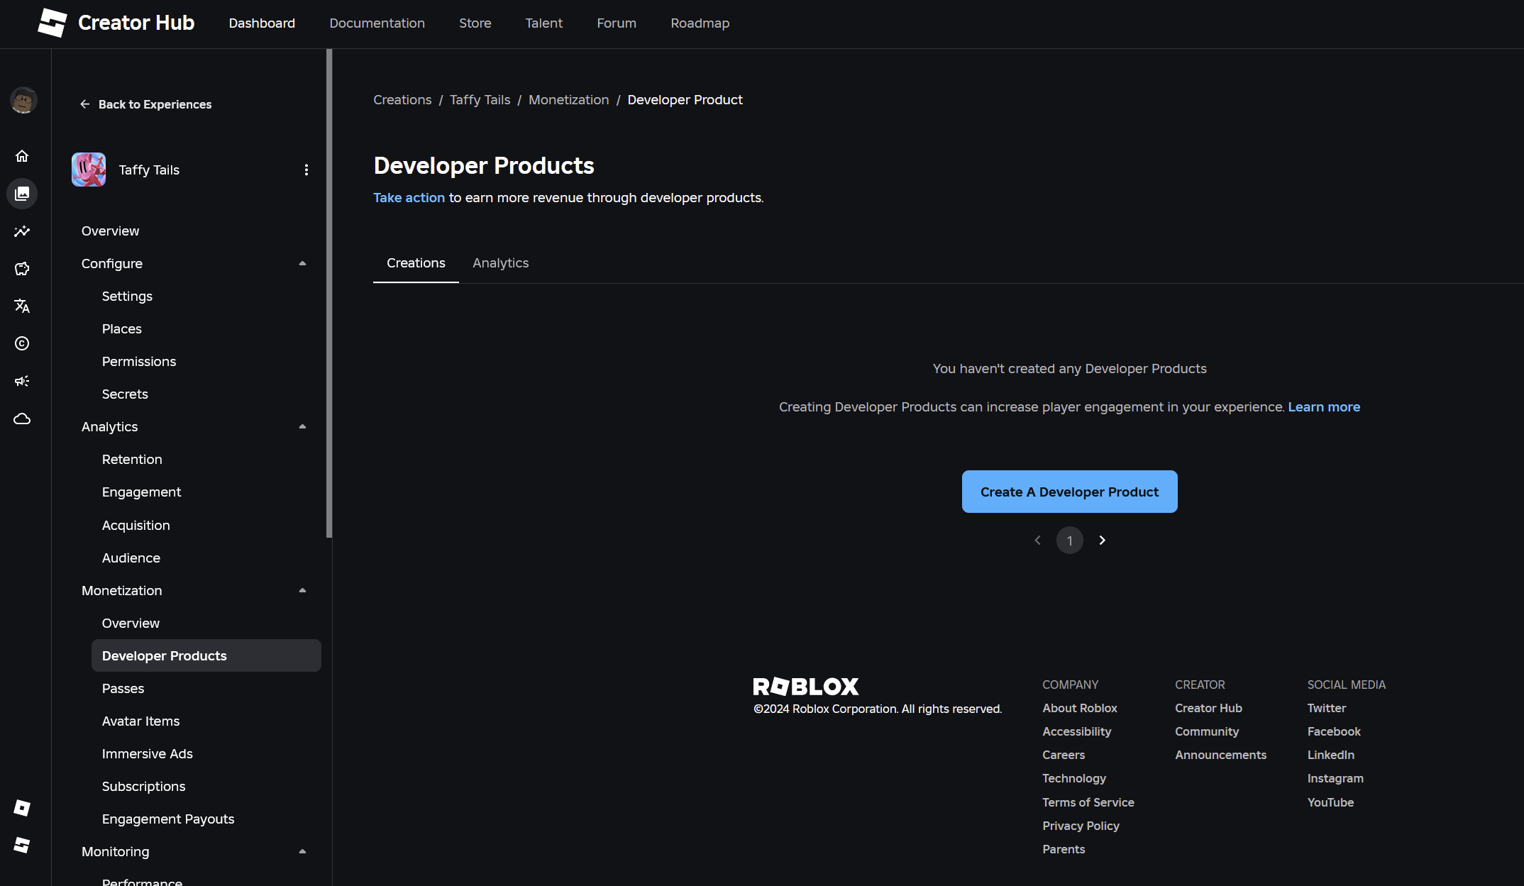Open the Analytics trend icon in sidebar
This screenshot has width=1524, height=886.
point(22,231)
